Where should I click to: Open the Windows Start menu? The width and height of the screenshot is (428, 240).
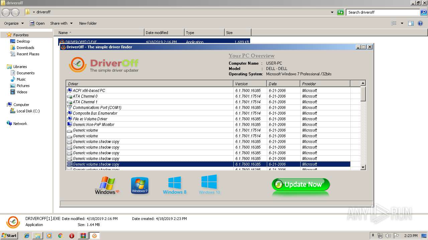9,235
